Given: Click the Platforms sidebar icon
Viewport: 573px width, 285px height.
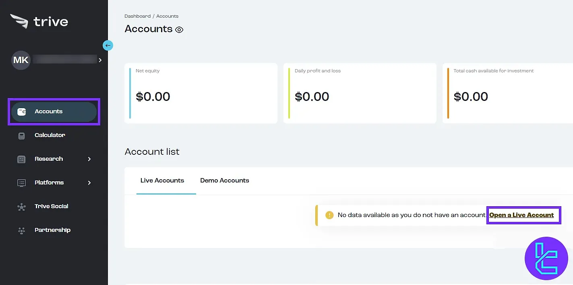Looking at the screenshot, I should pos(21,182).
